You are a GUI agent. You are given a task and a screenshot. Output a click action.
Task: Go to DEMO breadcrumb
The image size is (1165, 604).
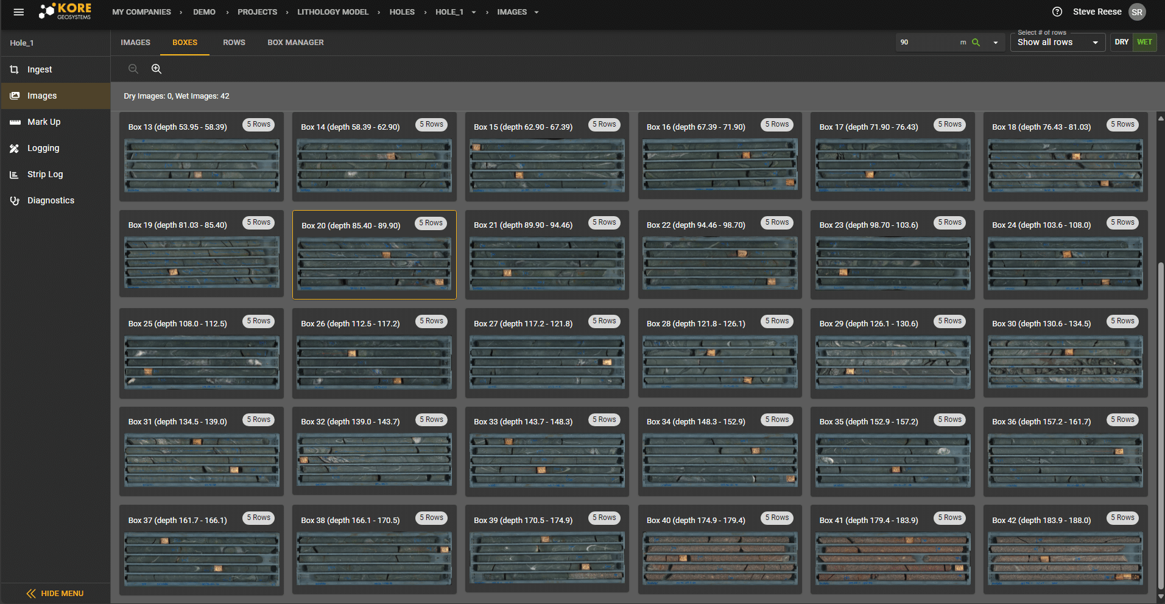[x=204, y=12]
